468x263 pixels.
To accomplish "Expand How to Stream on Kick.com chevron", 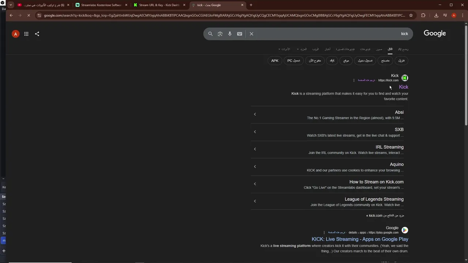I will tap(255, 184).
